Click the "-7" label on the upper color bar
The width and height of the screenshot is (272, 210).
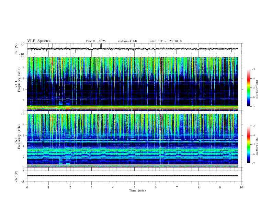253,106
